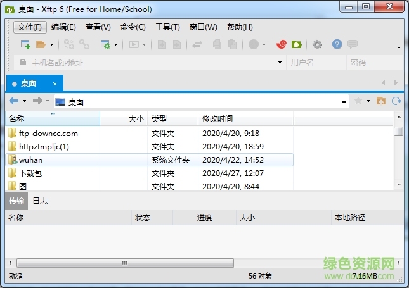Open the dropdown next to the play window icon
This screenshot has height=288, width=409.
pos(144,44)
